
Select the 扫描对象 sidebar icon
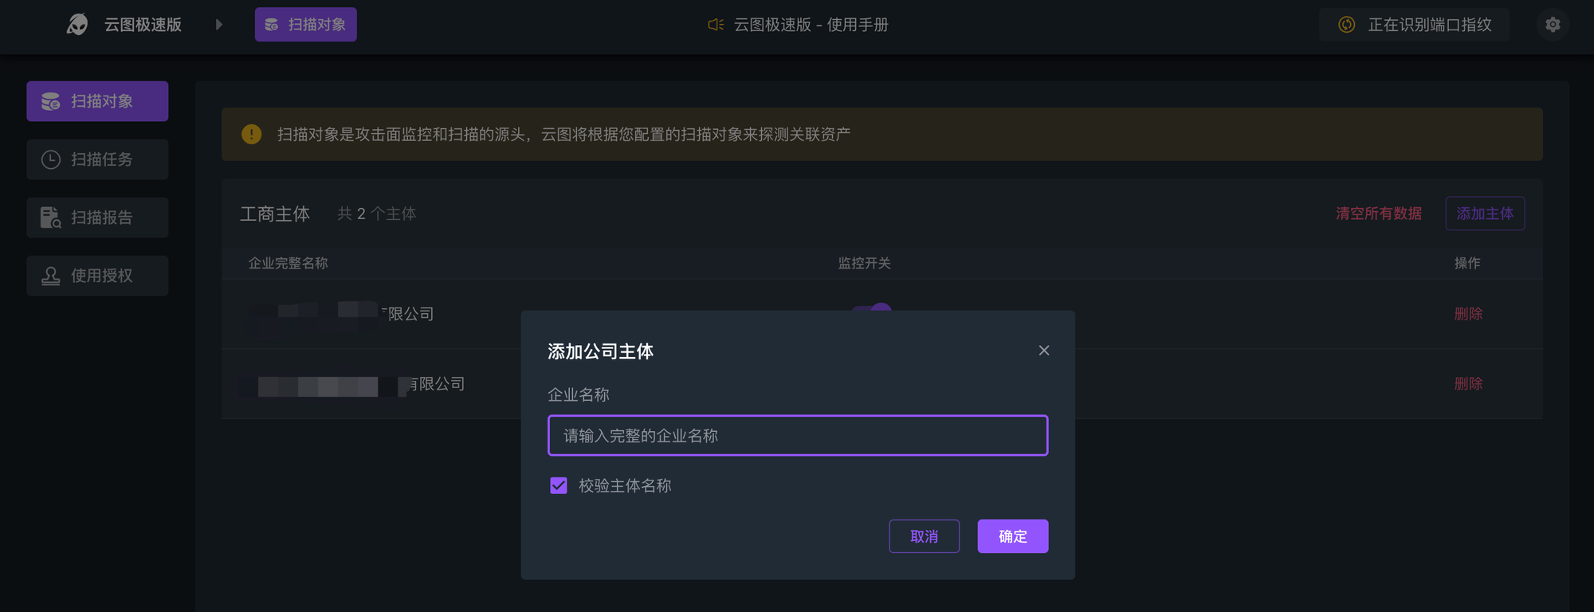coord(49,101)
